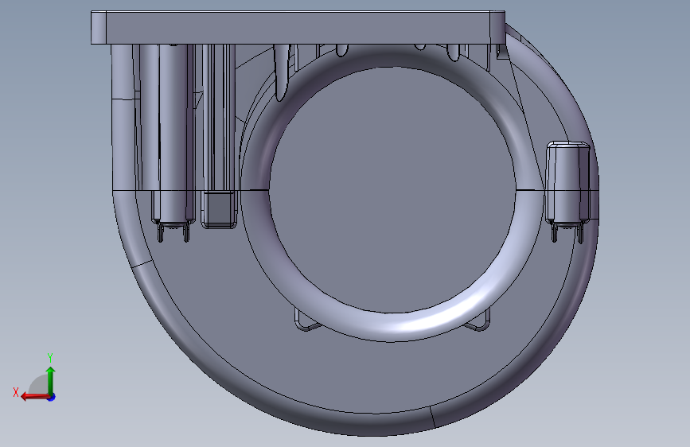Select the central circular disc face
The image size is (690, 447).
point(392,190)
